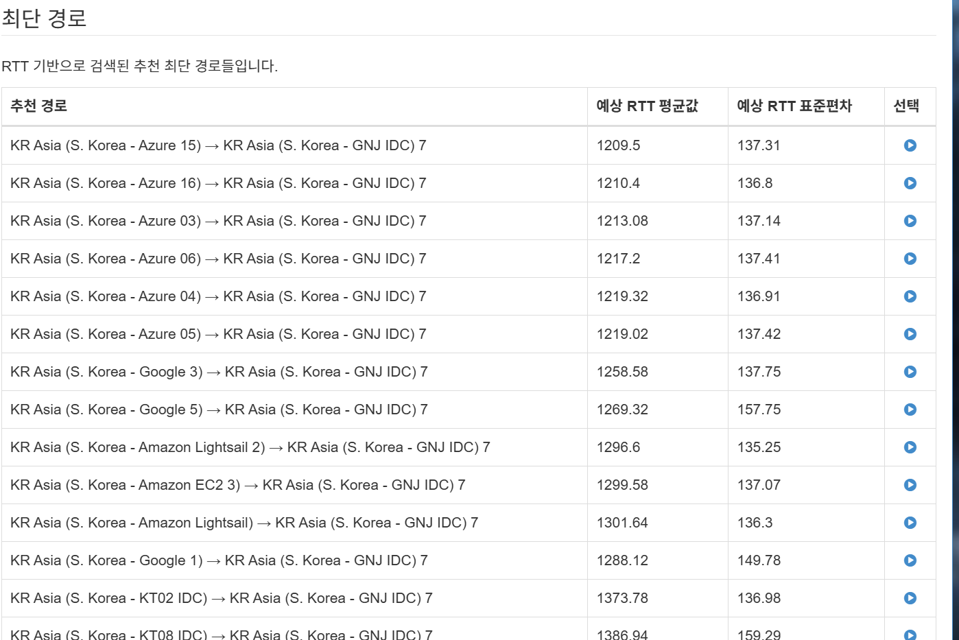Image resolution: width=959 pixels, height=640 pixels.
Task: Select the KT02 IDC route arrow icon
Action: point(910,598)
